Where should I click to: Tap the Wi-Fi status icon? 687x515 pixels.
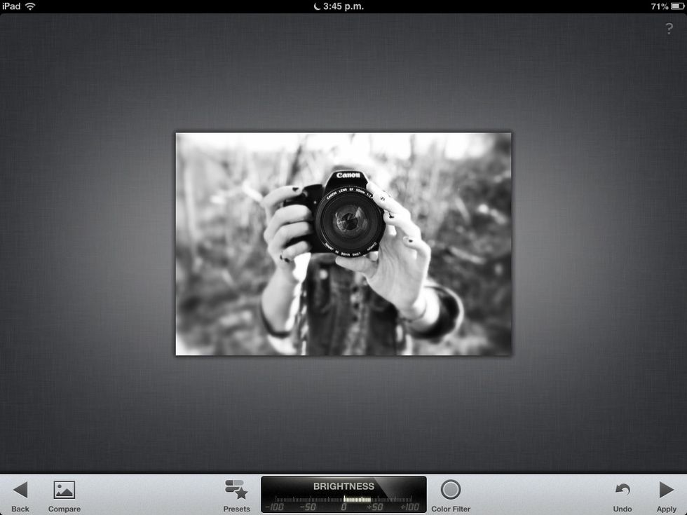(x=30, y=6)
